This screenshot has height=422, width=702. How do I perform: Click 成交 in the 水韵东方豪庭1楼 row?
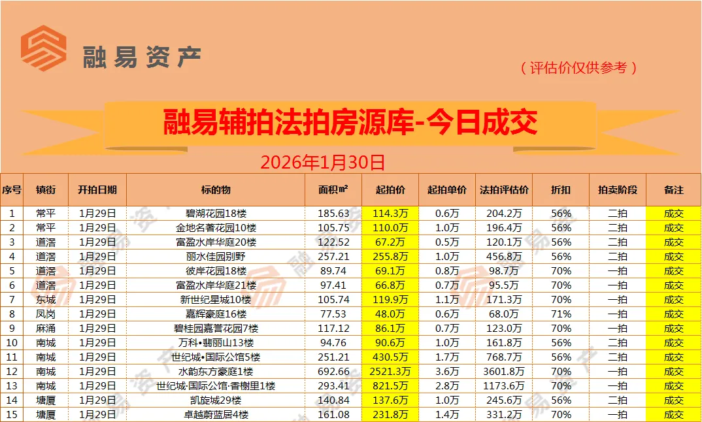click(674, 372)
